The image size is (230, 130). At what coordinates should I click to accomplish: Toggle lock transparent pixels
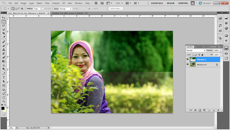[x=193, y=55]
